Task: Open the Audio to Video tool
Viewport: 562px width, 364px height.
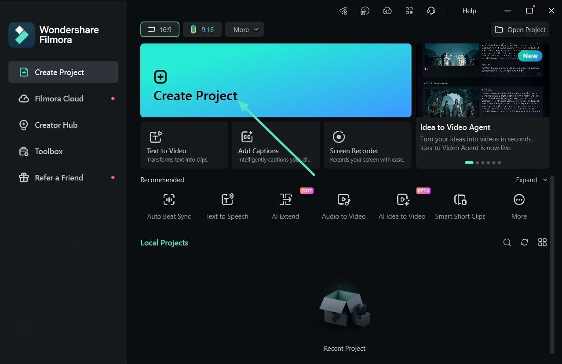Action: [x=343, y=206]
